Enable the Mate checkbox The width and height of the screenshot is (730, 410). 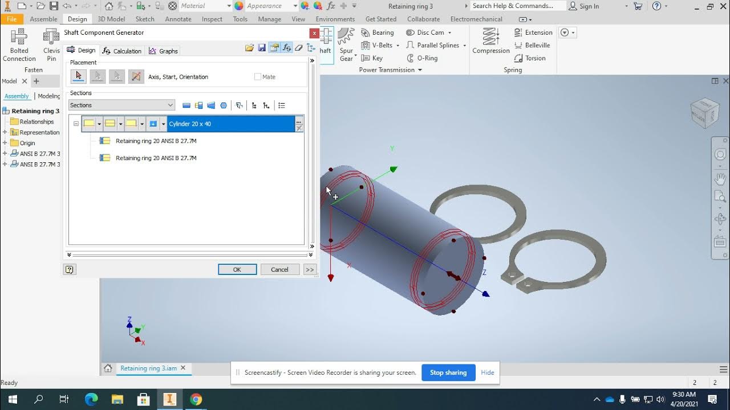[257, 77]
